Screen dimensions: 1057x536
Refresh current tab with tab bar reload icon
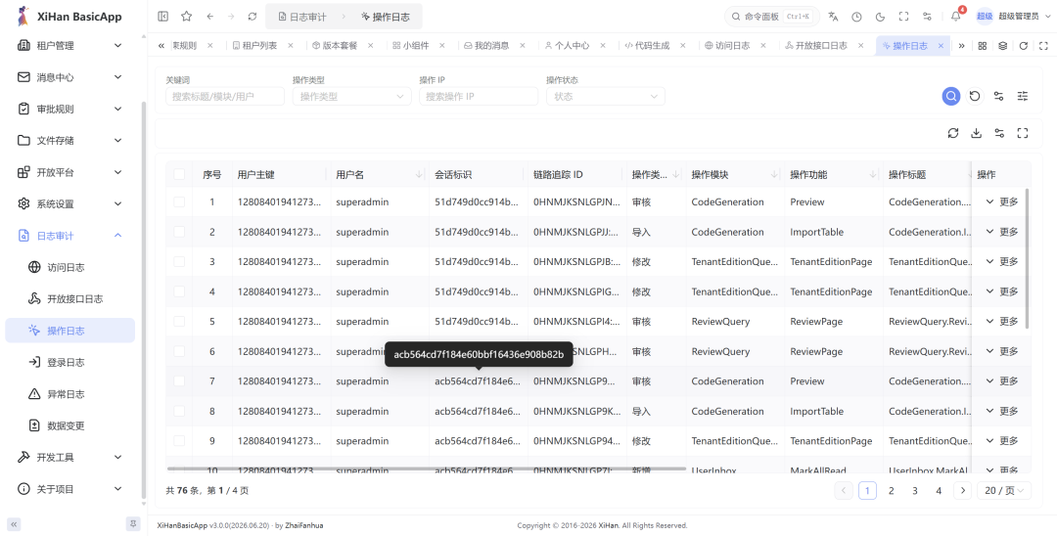1024,46
